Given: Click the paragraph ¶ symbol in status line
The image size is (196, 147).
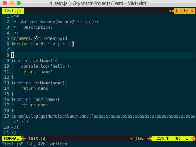Looking at the screenshot, I should 167,138.
